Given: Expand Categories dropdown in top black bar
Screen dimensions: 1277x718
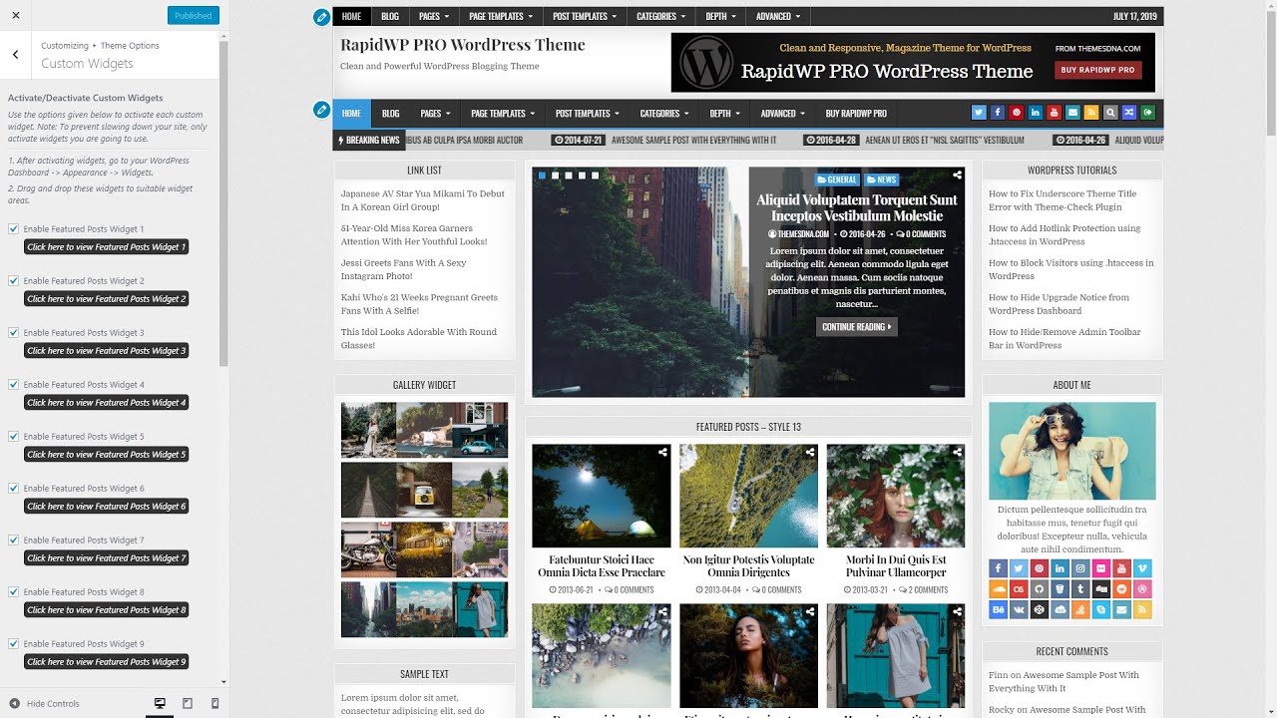Looking at the screenshot, I should pyautogui.click(x=660, y=16).
